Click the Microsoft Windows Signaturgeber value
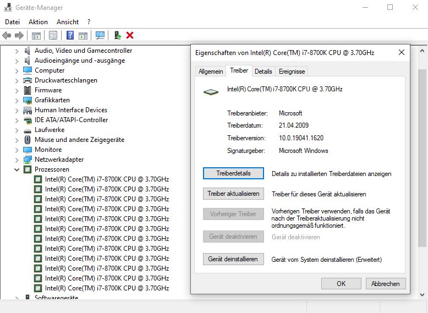 pyautogui.click(x=304, y=151)
